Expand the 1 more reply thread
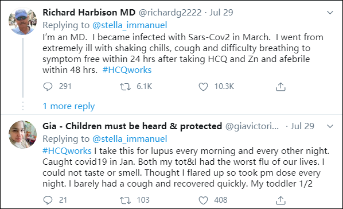 69,106
